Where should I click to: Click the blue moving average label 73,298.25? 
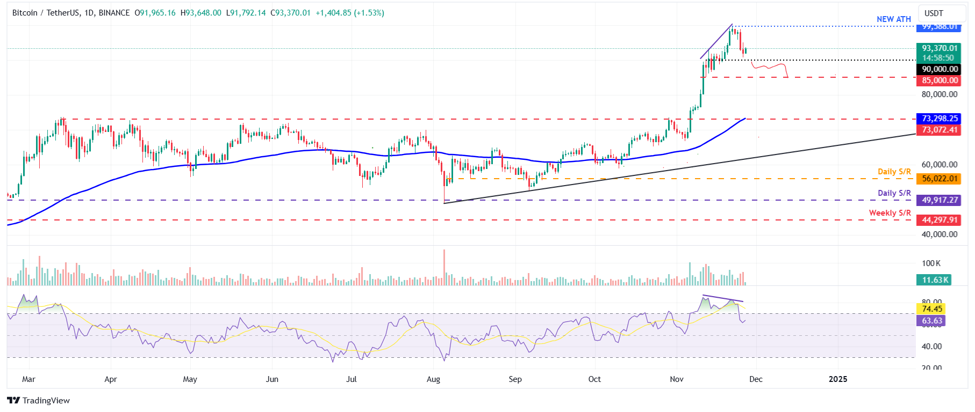939,119
